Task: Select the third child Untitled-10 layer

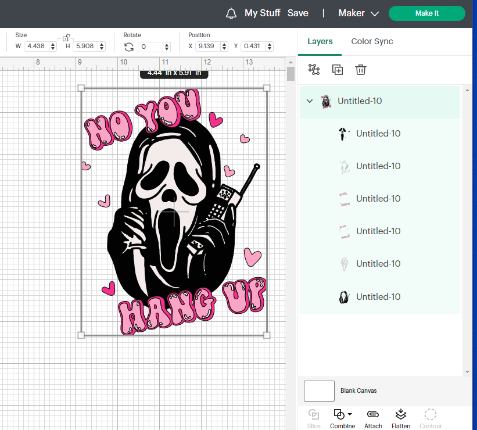Action: coord(380,199)
